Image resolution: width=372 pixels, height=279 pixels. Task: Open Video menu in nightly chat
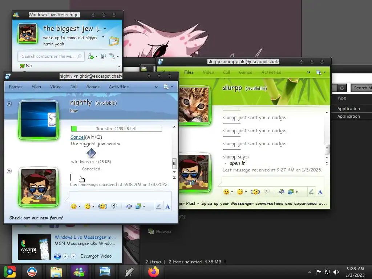tap(56, 87)
